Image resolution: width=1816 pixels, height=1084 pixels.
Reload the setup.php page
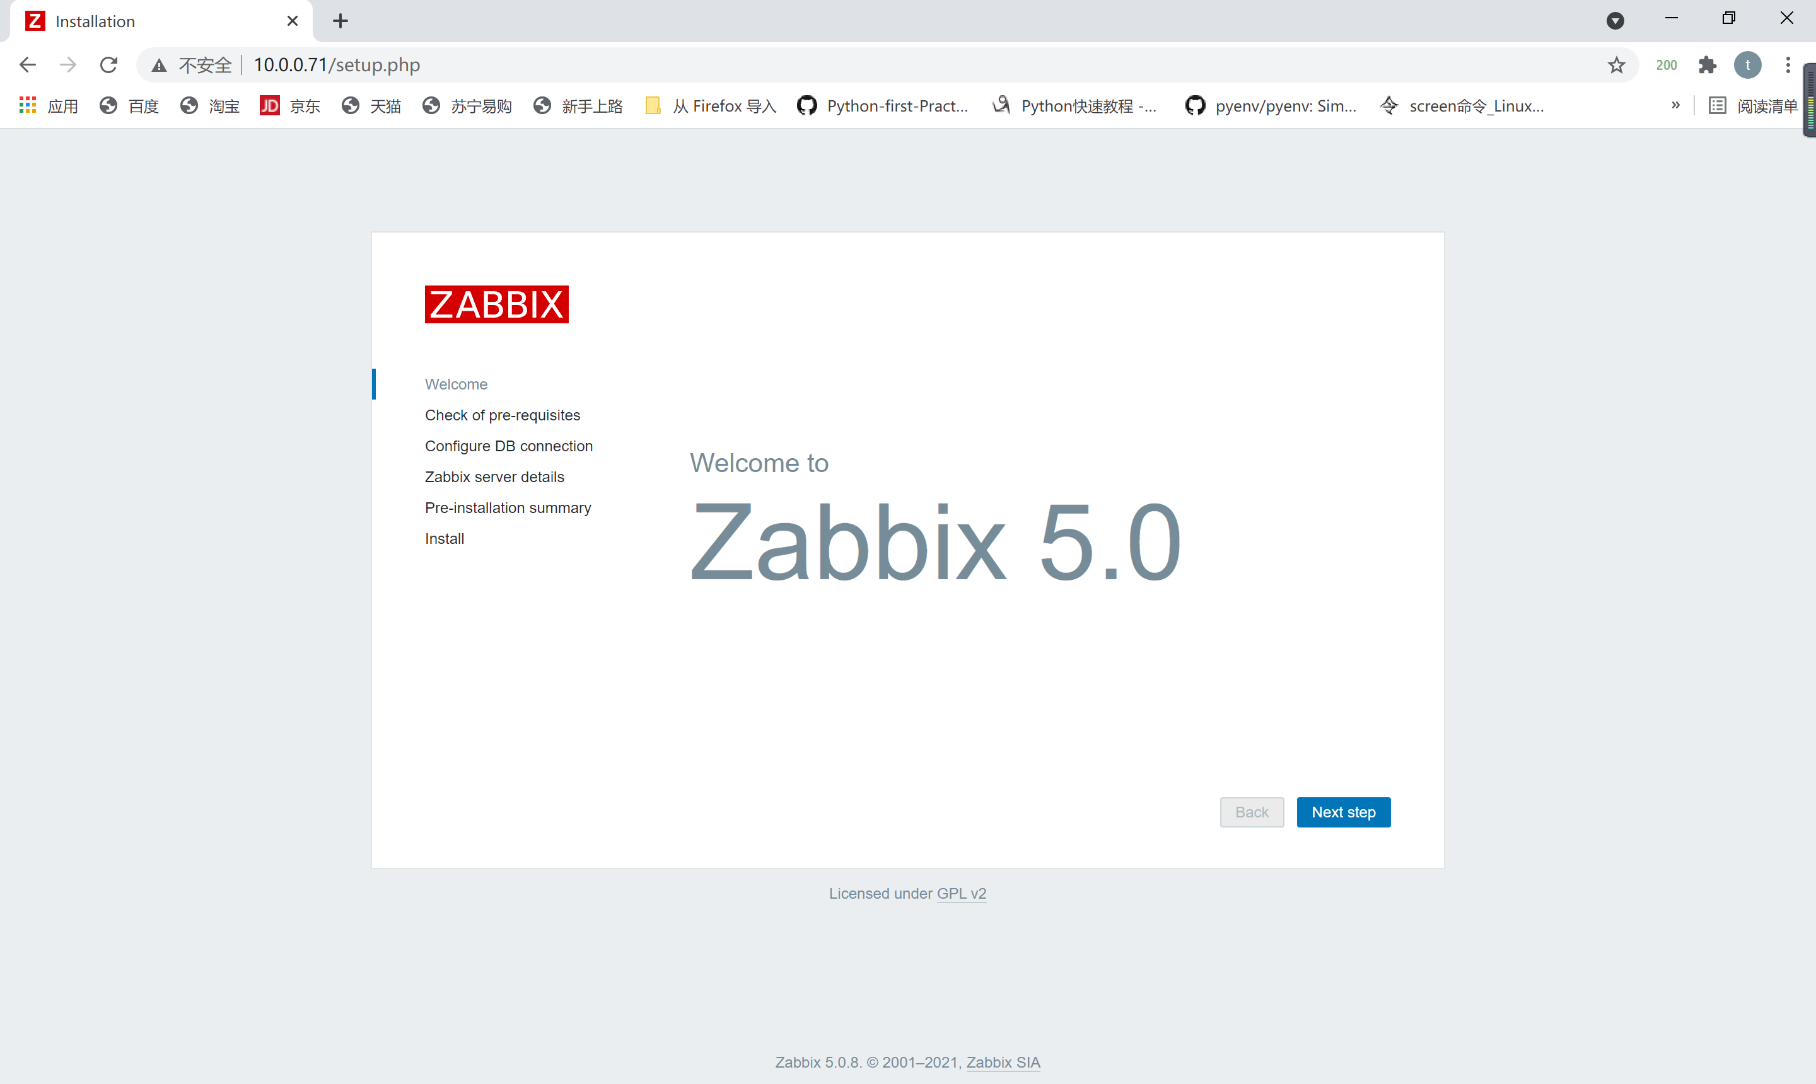pyautogui.click(x=109, y=65)
